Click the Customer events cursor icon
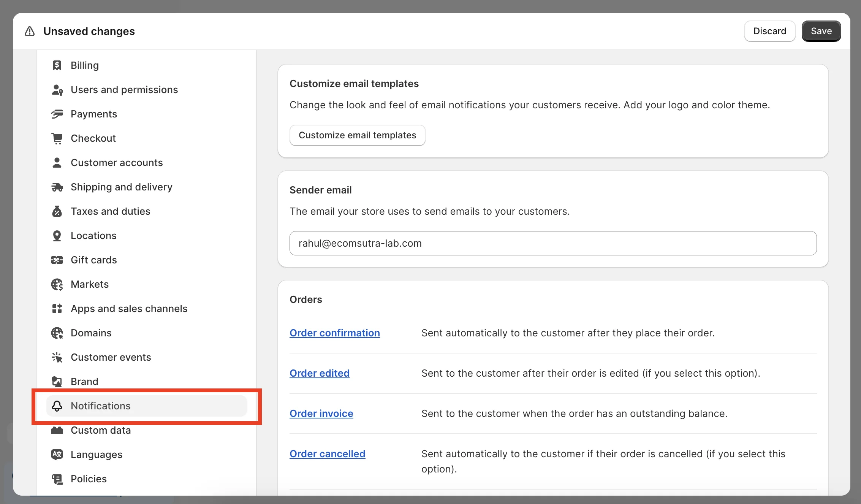This screenshot has height=504, width=861. coord(57,357)
